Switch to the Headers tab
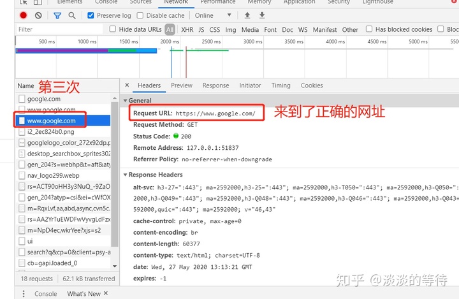This screenshot has width=459, height=299. [x=149, y=85]
